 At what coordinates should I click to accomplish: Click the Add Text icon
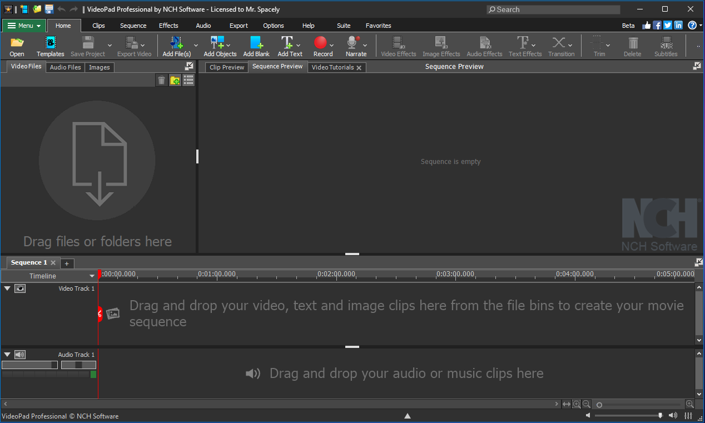tap(287, 43)
